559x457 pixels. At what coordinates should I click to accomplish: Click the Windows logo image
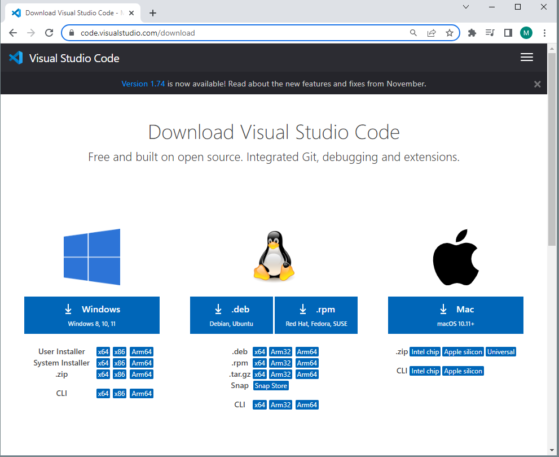[92, 256]
